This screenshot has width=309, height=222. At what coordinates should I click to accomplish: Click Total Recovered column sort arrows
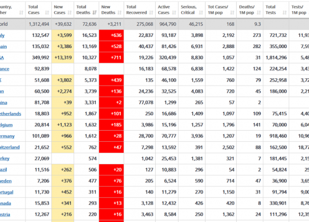click(151, 13)
